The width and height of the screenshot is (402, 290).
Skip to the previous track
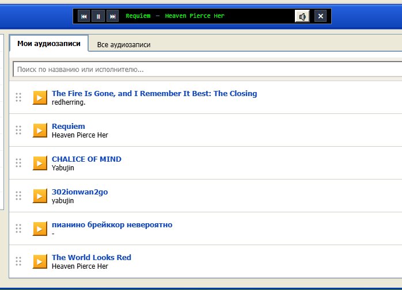84,16
